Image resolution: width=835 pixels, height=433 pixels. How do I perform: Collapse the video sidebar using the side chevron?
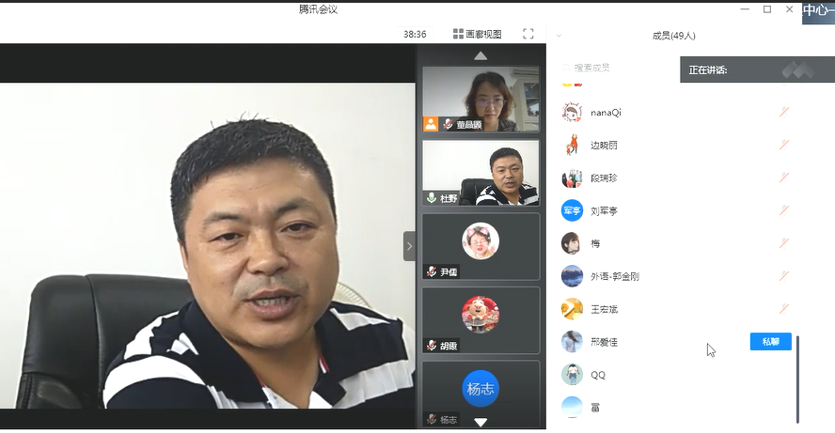tap(409, 246)
